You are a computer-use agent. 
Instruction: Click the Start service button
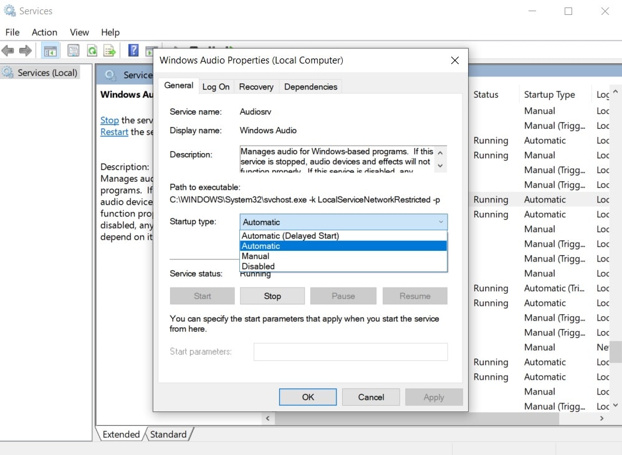(203, 296)
